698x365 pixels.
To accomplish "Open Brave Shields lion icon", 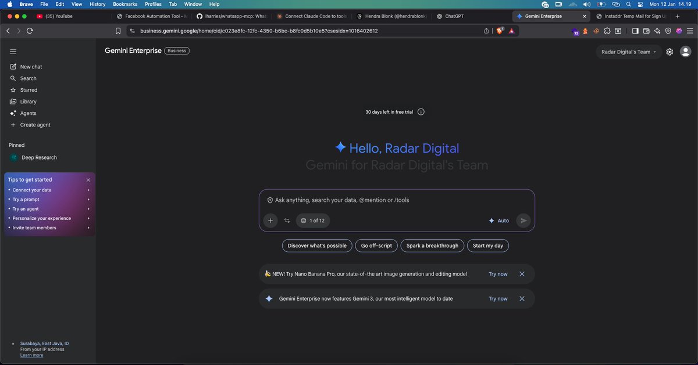I will tap(500, 31).
